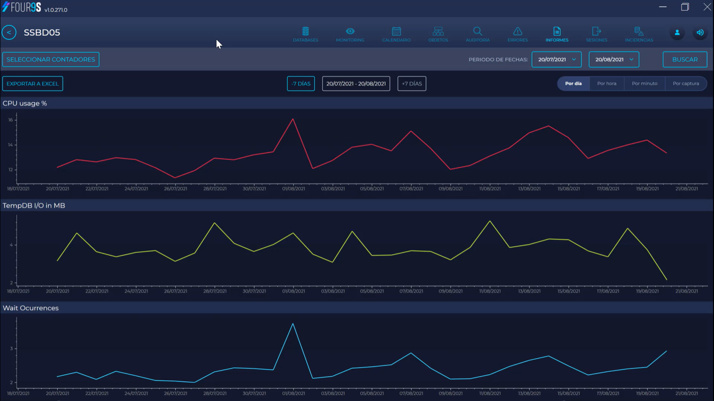The height and width of the screenshot is (401, 714).
Task: Open the Calendario view
Action: (x=396, y=34)
